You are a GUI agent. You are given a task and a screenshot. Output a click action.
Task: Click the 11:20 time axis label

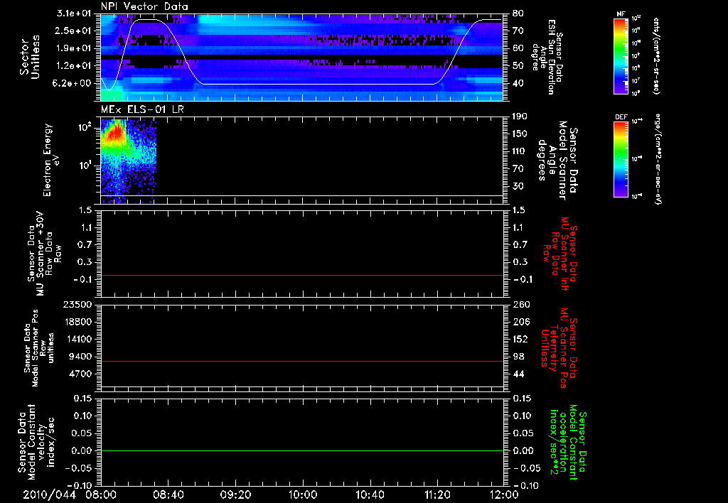pyautogui.click(x=437, y=494)
